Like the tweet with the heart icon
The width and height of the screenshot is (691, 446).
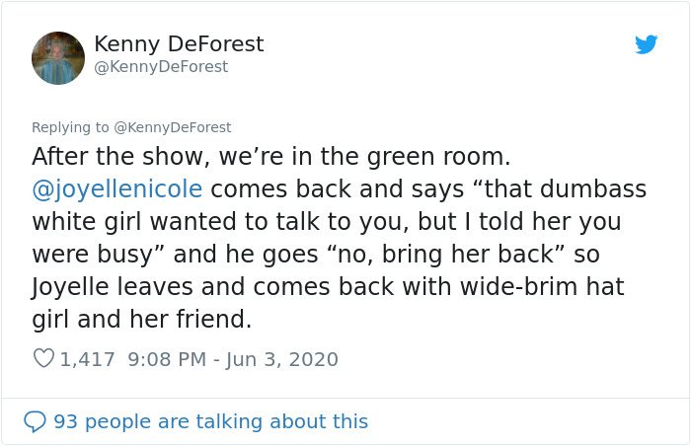(43, 358)
